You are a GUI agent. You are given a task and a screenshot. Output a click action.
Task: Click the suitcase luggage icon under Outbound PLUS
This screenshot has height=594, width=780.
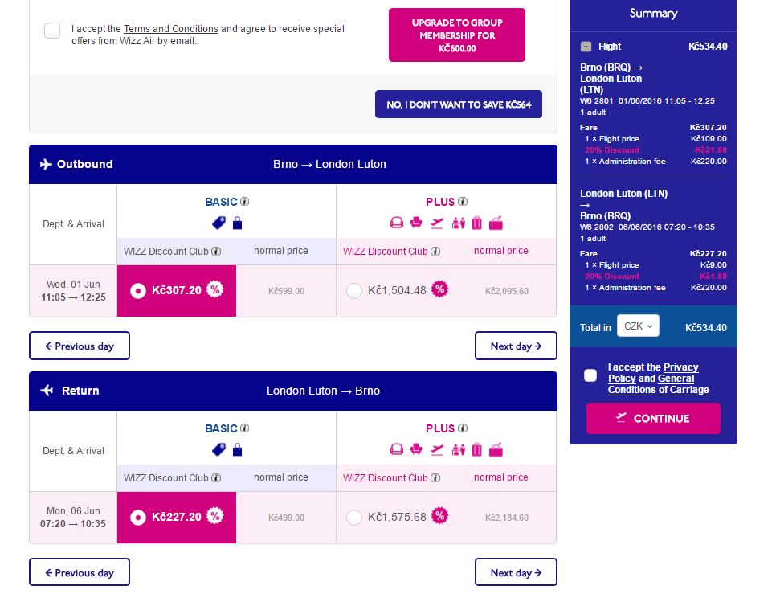pyautogui.click(x=476, y=223)
